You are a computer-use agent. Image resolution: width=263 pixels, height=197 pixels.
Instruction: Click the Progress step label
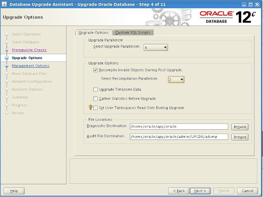tap(20, 105)
